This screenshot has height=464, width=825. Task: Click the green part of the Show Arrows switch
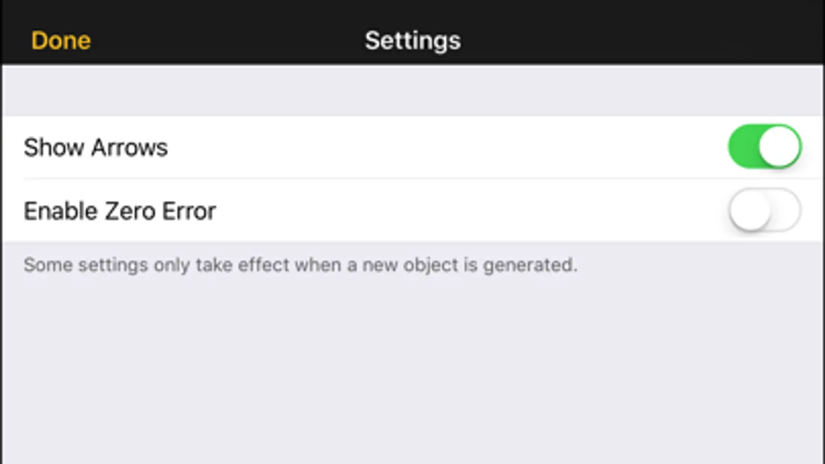(x=743, y=146)
